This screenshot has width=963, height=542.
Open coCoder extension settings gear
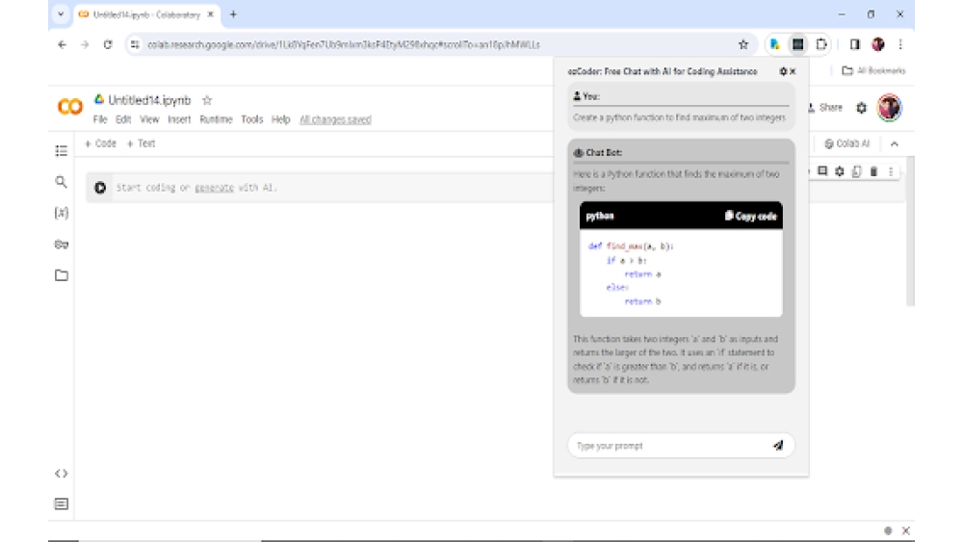783,71
